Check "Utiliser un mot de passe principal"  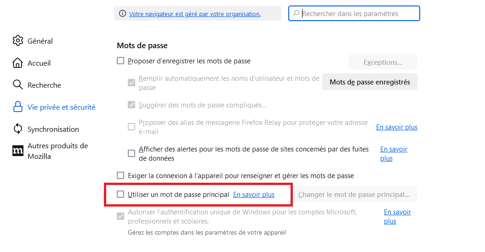(120, 194)
